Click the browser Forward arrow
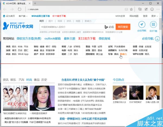Screen dimensions: 163x127 point(12,9)
